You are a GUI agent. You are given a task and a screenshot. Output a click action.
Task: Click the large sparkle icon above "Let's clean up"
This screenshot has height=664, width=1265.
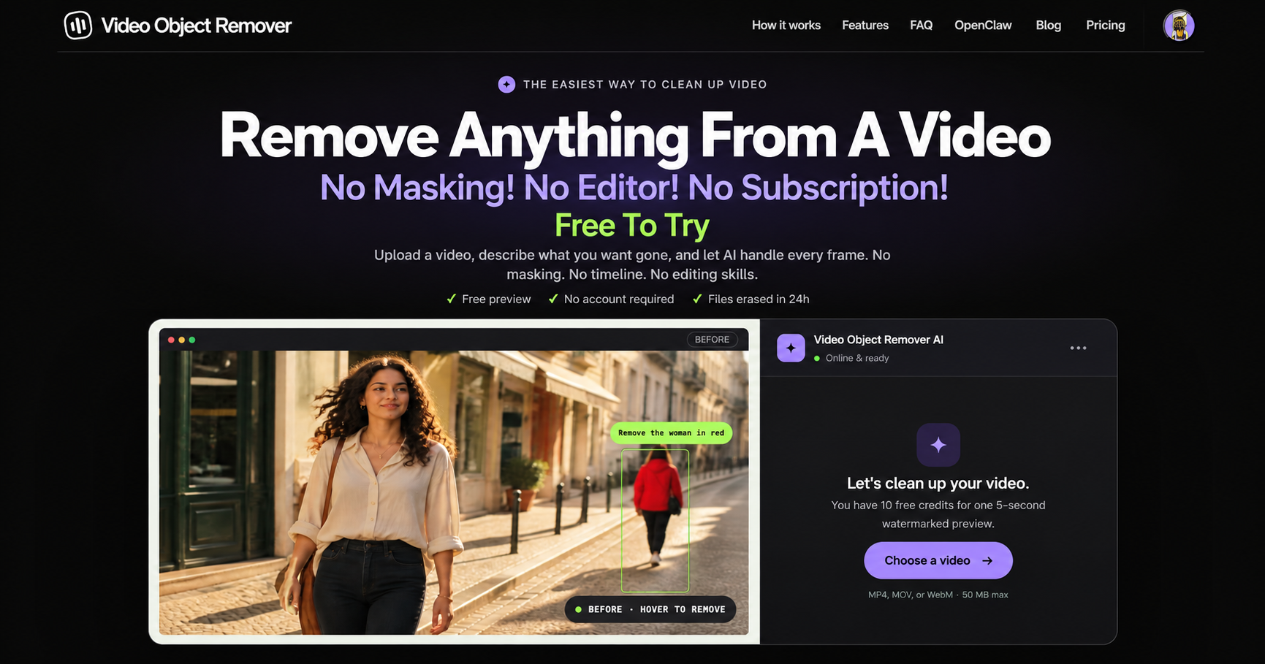point(938,445)
